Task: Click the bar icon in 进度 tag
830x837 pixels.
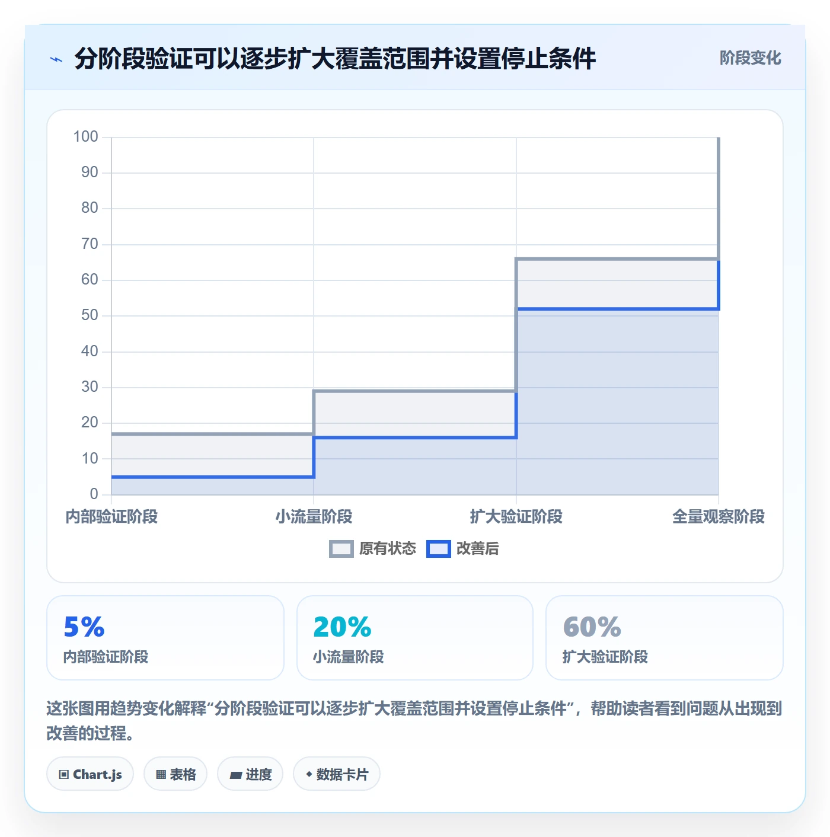Action: click(236, 775)
